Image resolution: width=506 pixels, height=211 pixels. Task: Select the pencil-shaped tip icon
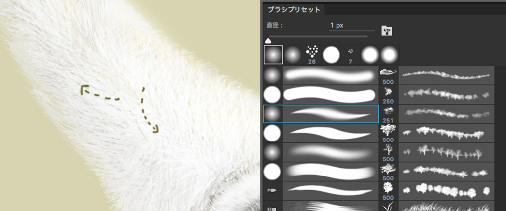coord(273,191)
